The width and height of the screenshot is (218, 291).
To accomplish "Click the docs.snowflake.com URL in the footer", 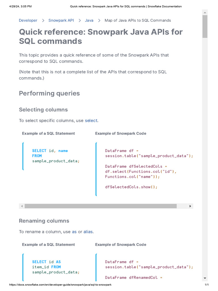I will tap(60, 284).
